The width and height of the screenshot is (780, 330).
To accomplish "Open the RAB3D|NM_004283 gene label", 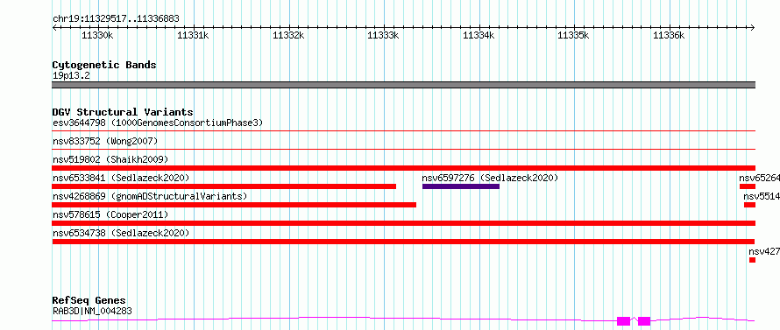I will pyautogui.click(x=92, y=312).
